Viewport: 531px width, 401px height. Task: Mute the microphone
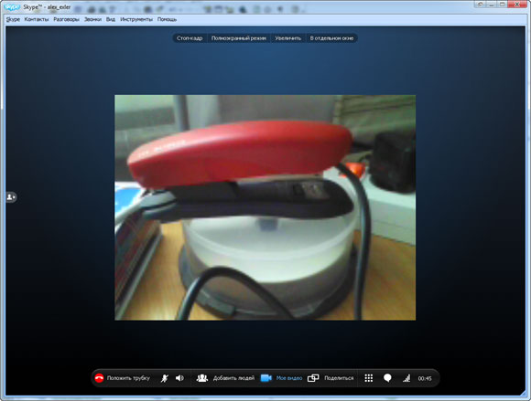tap(165, 378)
